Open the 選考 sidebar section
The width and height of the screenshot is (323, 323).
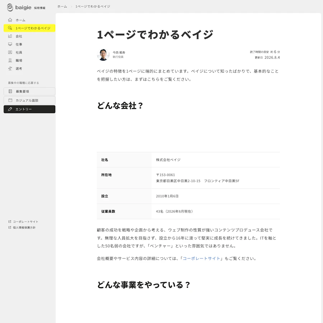point(29,69)
